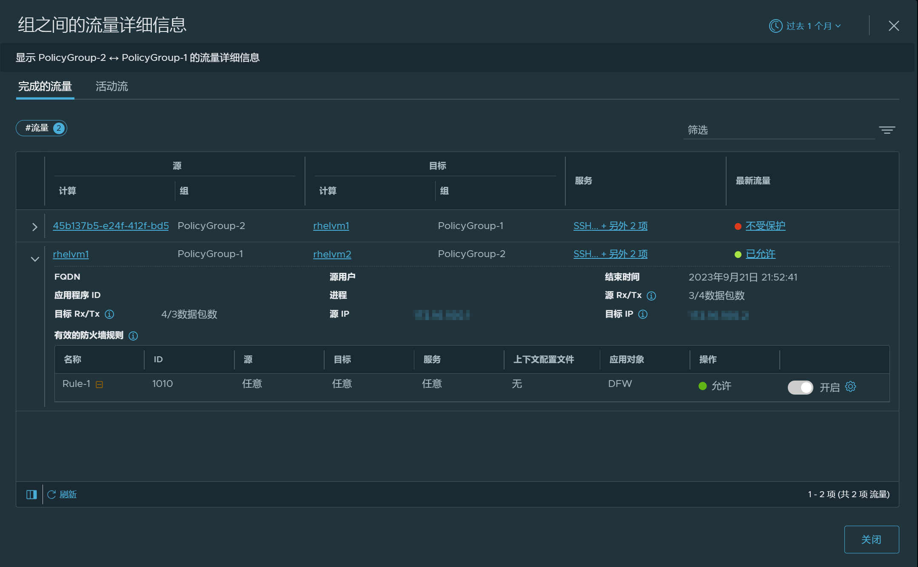Click the orange icon next to Rule-1
Viewport: 918px width, 567px height.
click(x=99, y=384)
